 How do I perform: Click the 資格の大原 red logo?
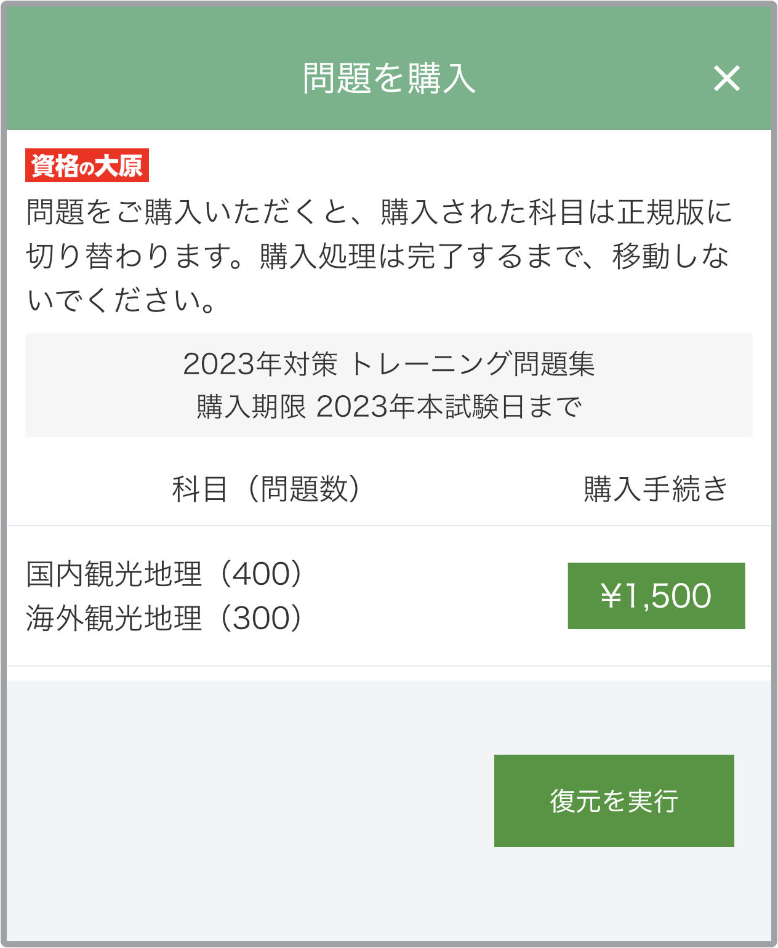(x=87, y=166)
